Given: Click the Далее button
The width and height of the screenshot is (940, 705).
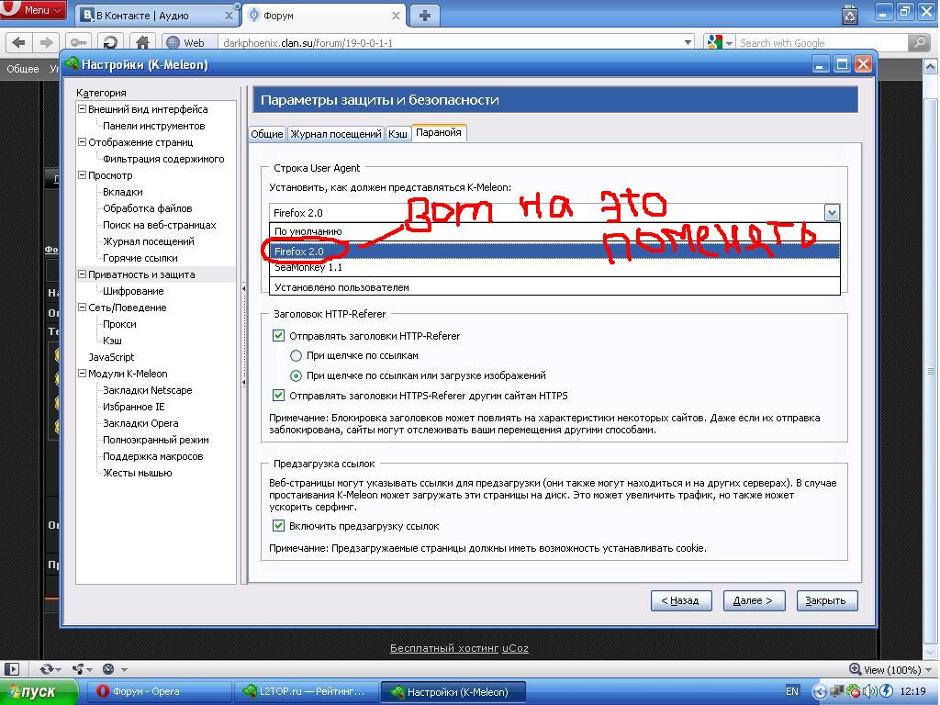Looking at the screenshot, I should click(754, 600).
